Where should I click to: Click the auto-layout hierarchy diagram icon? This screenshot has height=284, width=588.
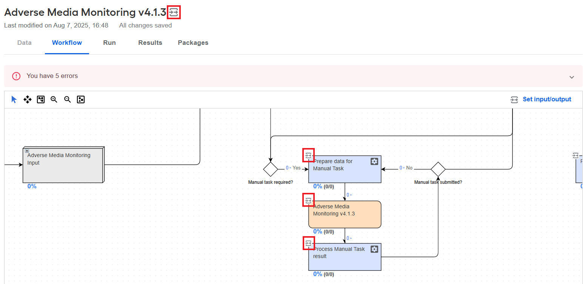pyautogui.click(x=41, y=99)
